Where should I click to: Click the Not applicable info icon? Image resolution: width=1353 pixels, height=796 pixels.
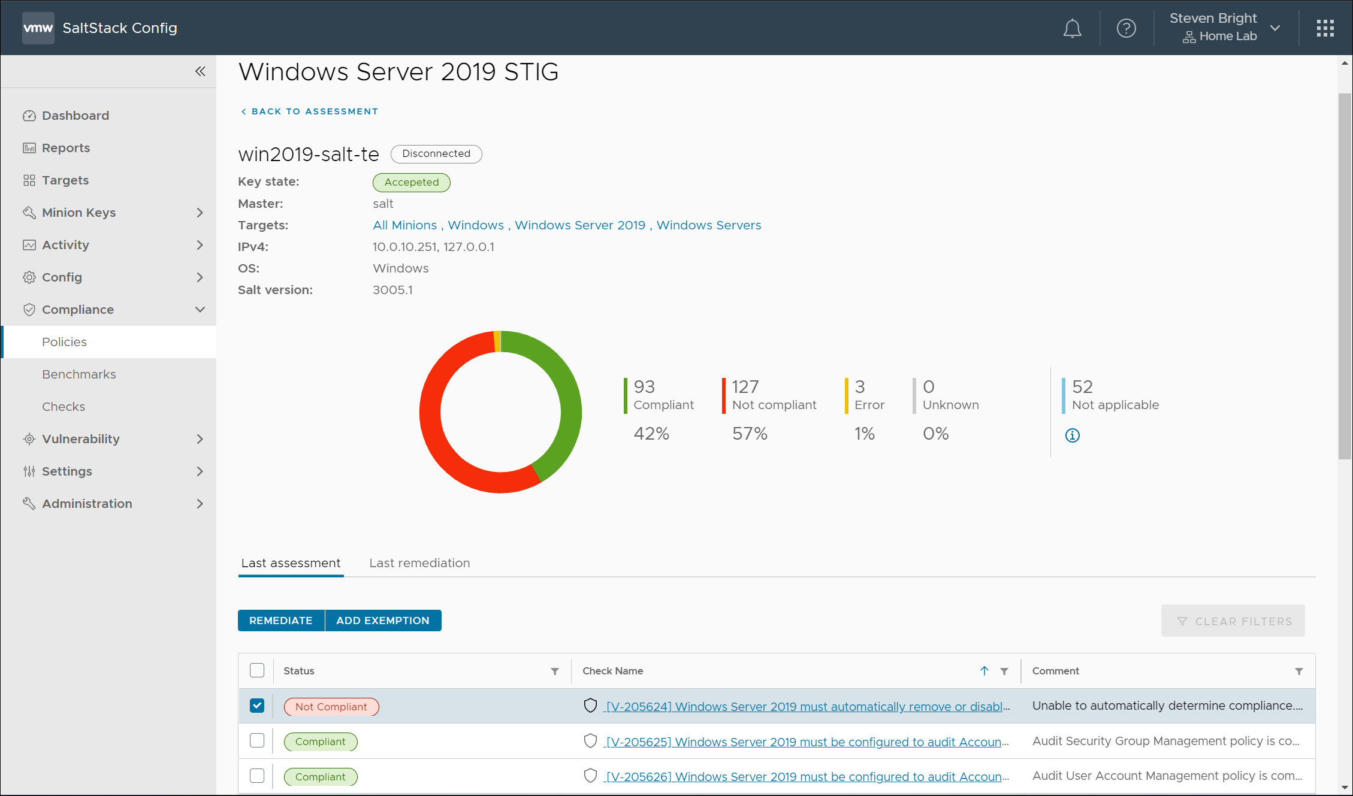pyautogui.click(x=1072, y=435)
